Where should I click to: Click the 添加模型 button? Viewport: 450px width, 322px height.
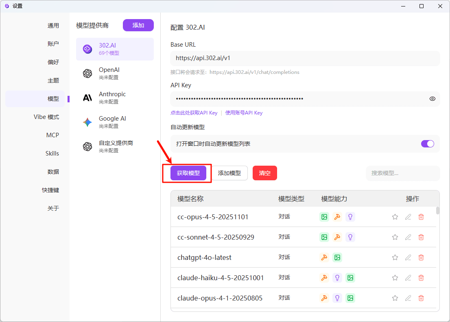click(x=229, y=173)
